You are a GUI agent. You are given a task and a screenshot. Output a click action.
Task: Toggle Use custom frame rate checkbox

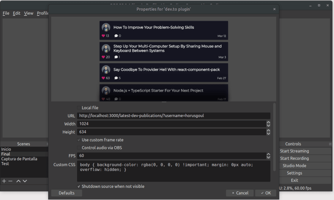(x=79, y=140)
